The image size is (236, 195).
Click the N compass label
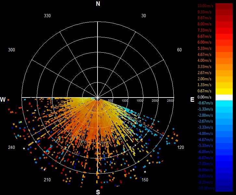click(x=98, y=4)
